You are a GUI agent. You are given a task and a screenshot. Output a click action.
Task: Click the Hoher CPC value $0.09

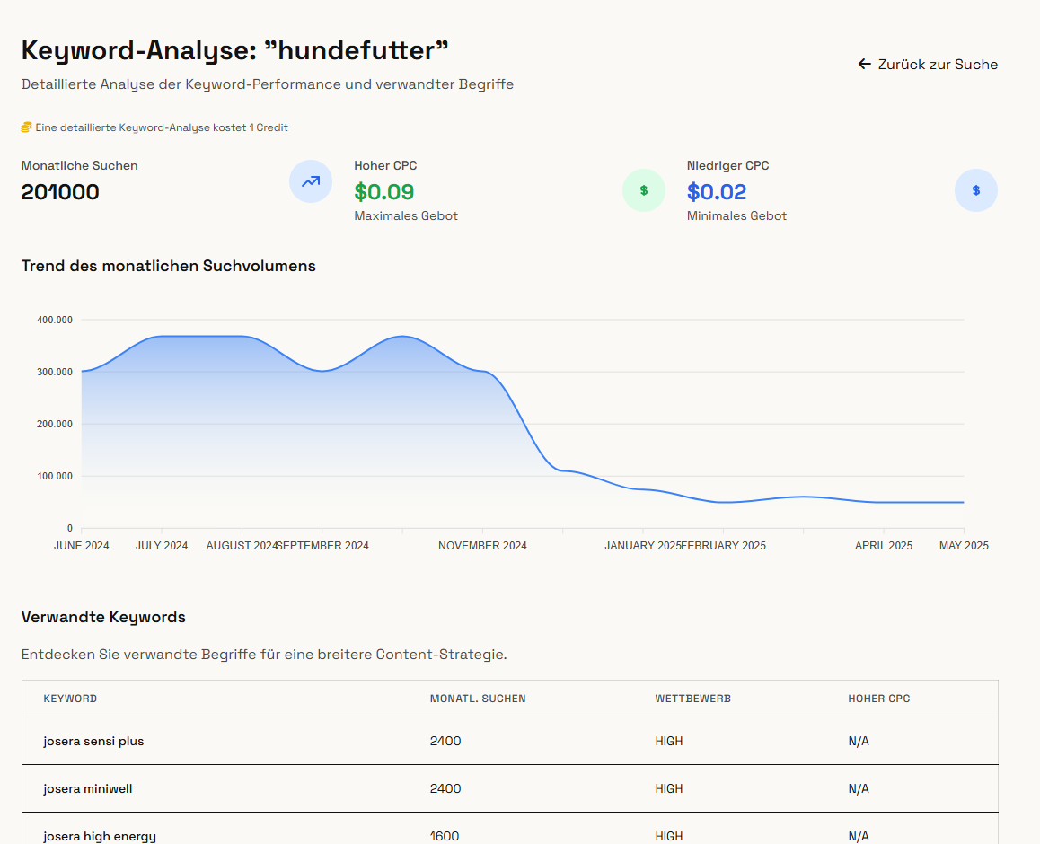coord(384,191)
